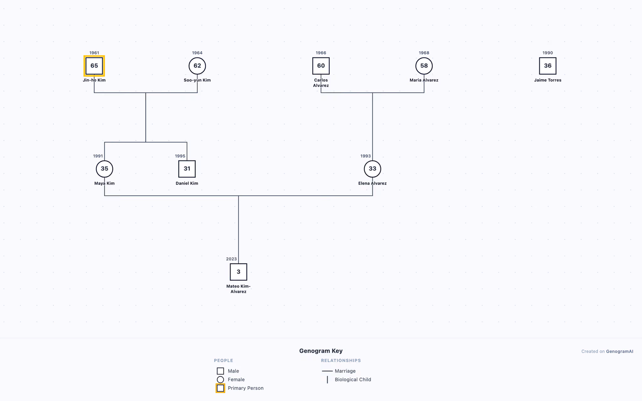Click the RELATIONSHIPS section heading

pos(341,361)
